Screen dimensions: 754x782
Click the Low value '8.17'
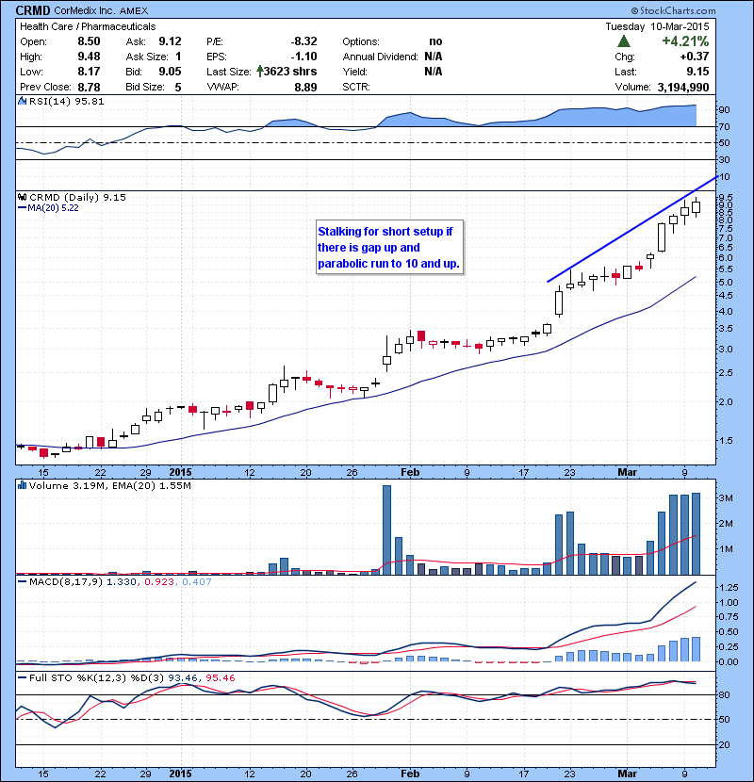(89, 72)
